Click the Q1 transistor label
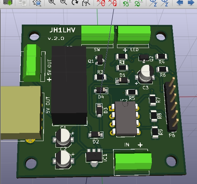This screenshot has width=197, height=184. [91, 61]
